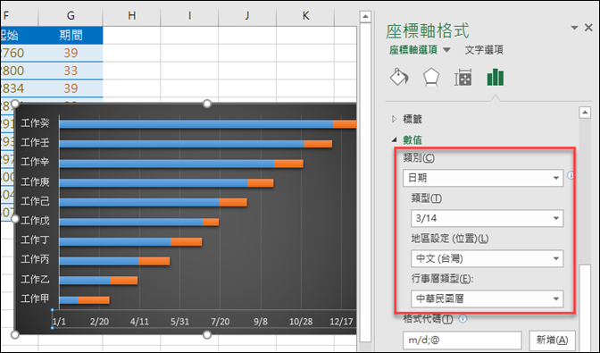The width and height of the screenshot is (600, 353).
Task: Select column G header
Action: (x=71, y=16)
